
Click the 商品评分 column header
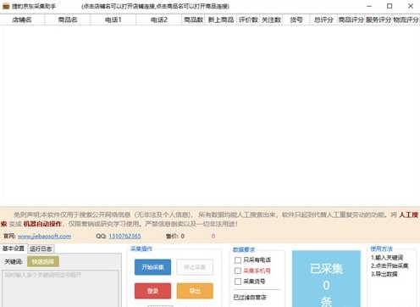(351, 20)
